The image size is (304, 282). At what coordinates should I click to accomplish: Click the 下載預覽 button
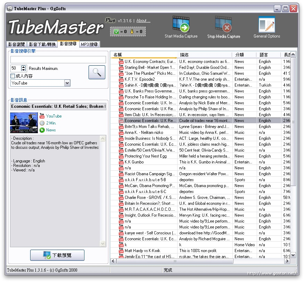click(57, 255)
